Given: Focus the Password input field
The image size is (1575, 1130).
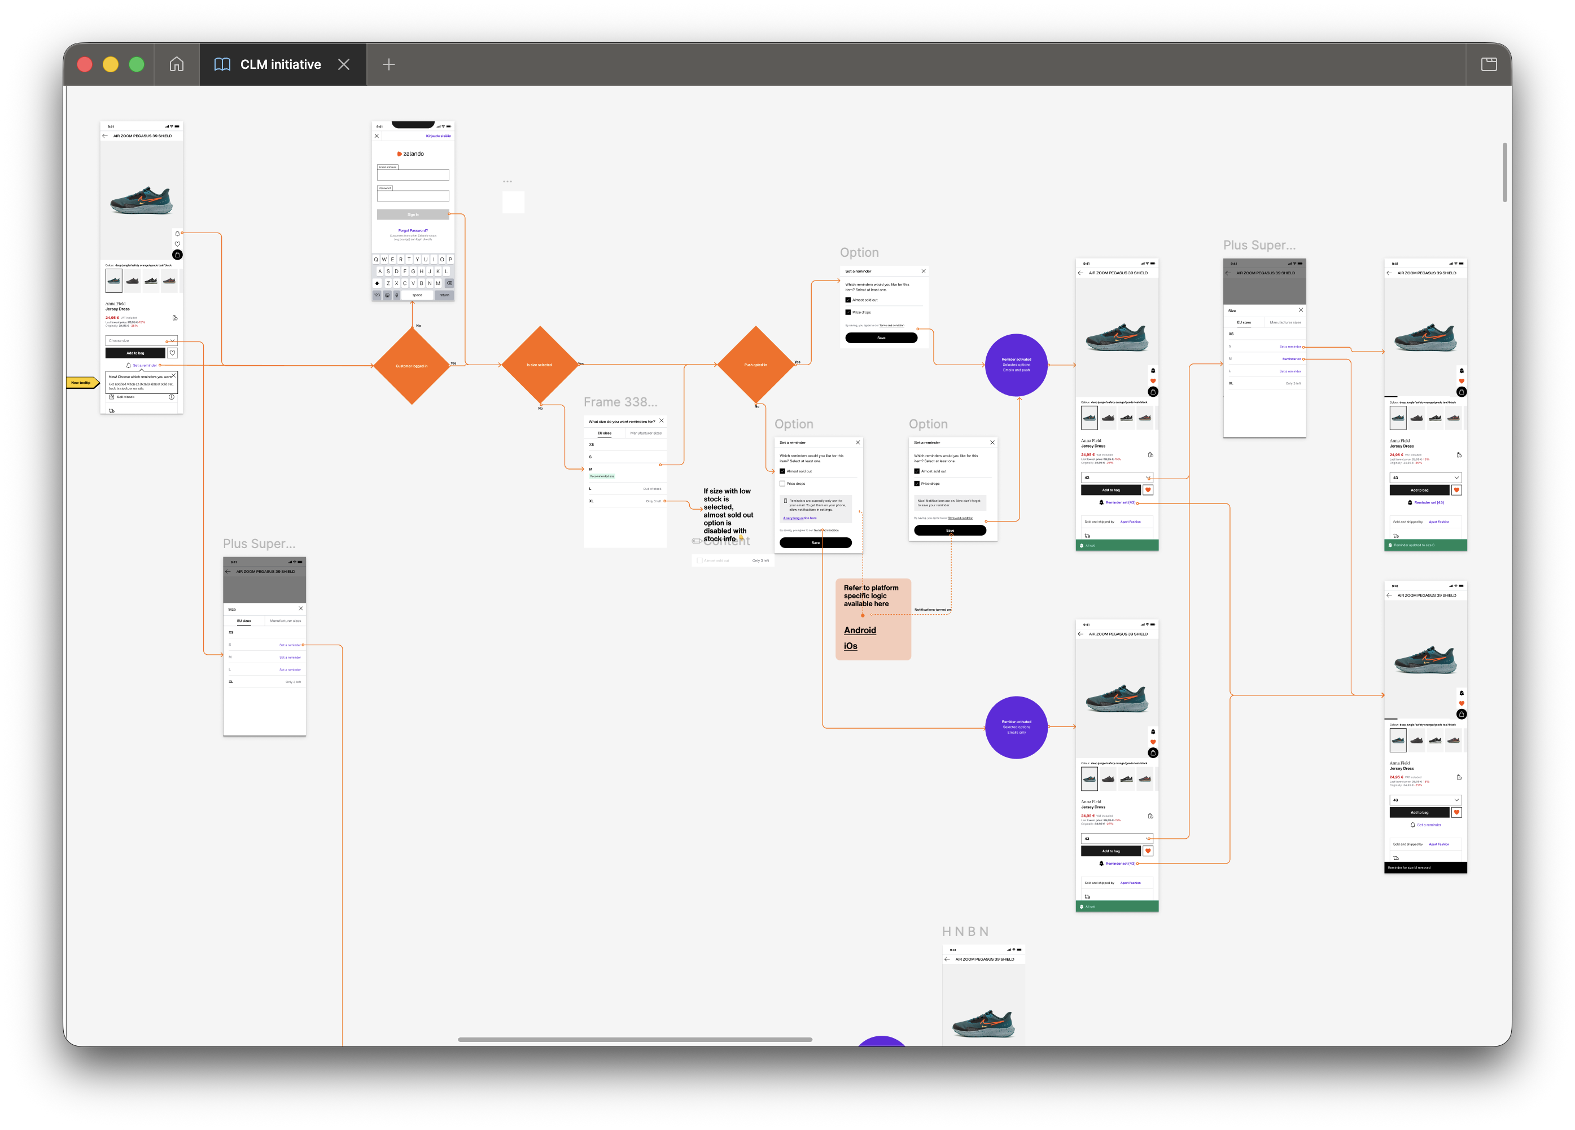Looking at the screenshot, I should pos(413,196).
